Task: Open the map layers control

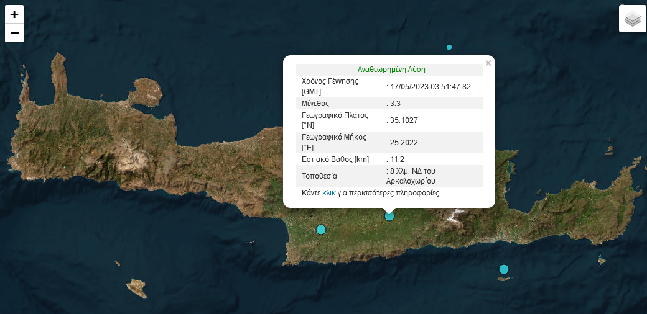Action: coord(632,19)
